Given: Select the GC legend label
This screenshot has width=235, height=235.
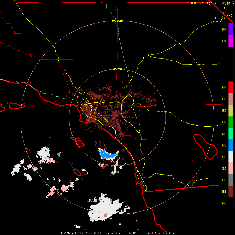Looking at the screenshot, I should click(x=224, y=180).
